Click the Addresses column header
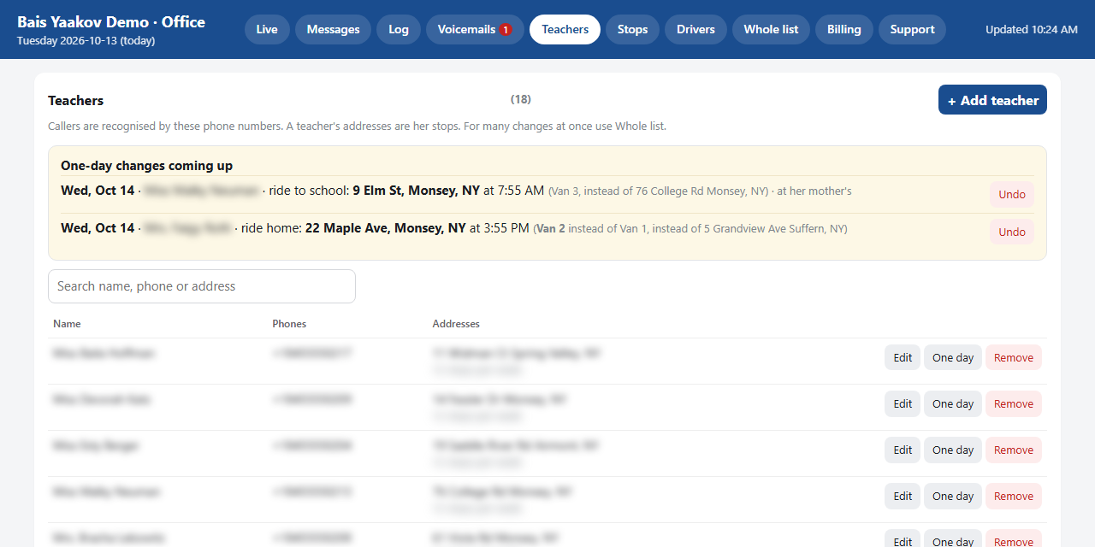 coord(456,324)
